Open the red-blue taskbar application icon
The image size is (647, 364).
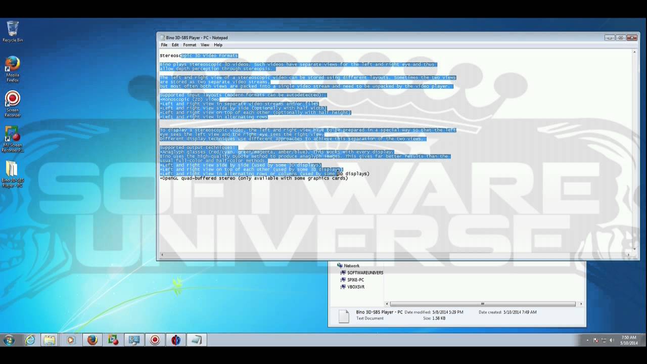(175, 340)
